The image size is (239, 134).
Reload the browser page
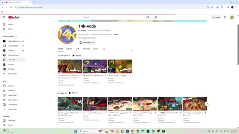coord(11,7)
